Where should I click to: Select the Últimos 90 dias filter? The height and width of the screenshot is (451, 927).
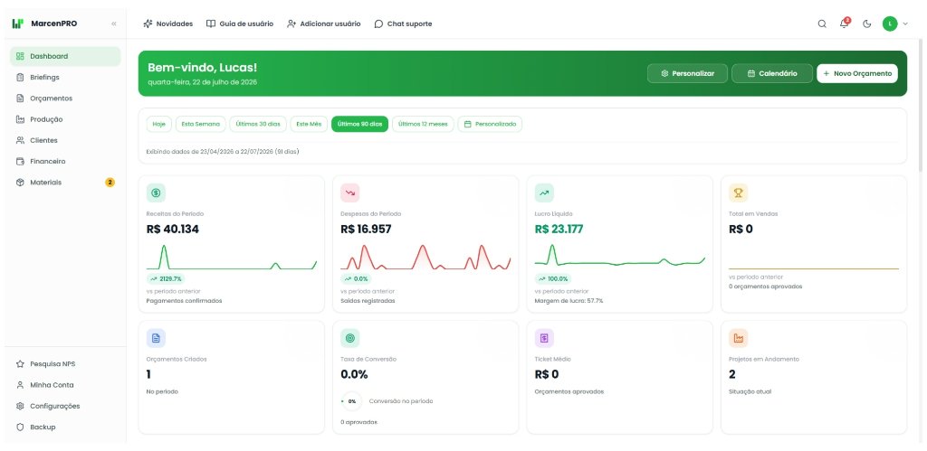(360, 124)
